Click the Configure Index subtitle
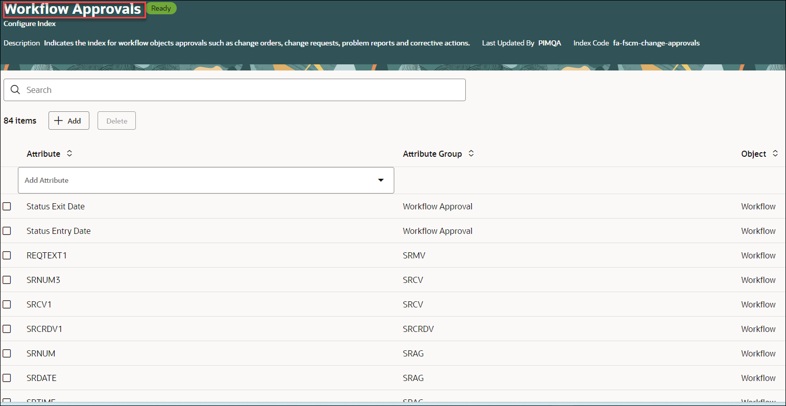 click(30, 23)
